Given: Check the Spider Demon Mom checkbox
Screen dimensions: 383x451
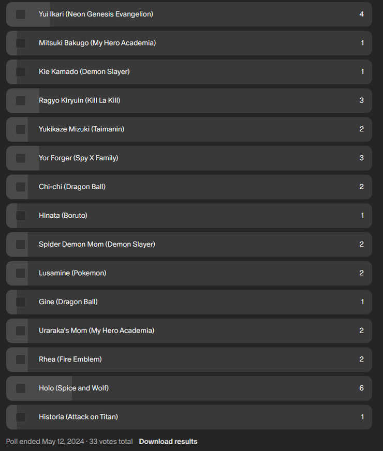Looking at the screenshot, I should click(21, 244).
